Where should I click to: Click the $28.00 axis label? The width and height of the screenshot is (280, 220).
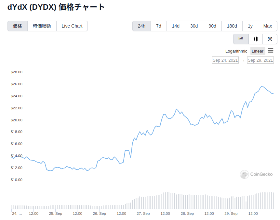[x=17, y=72]
